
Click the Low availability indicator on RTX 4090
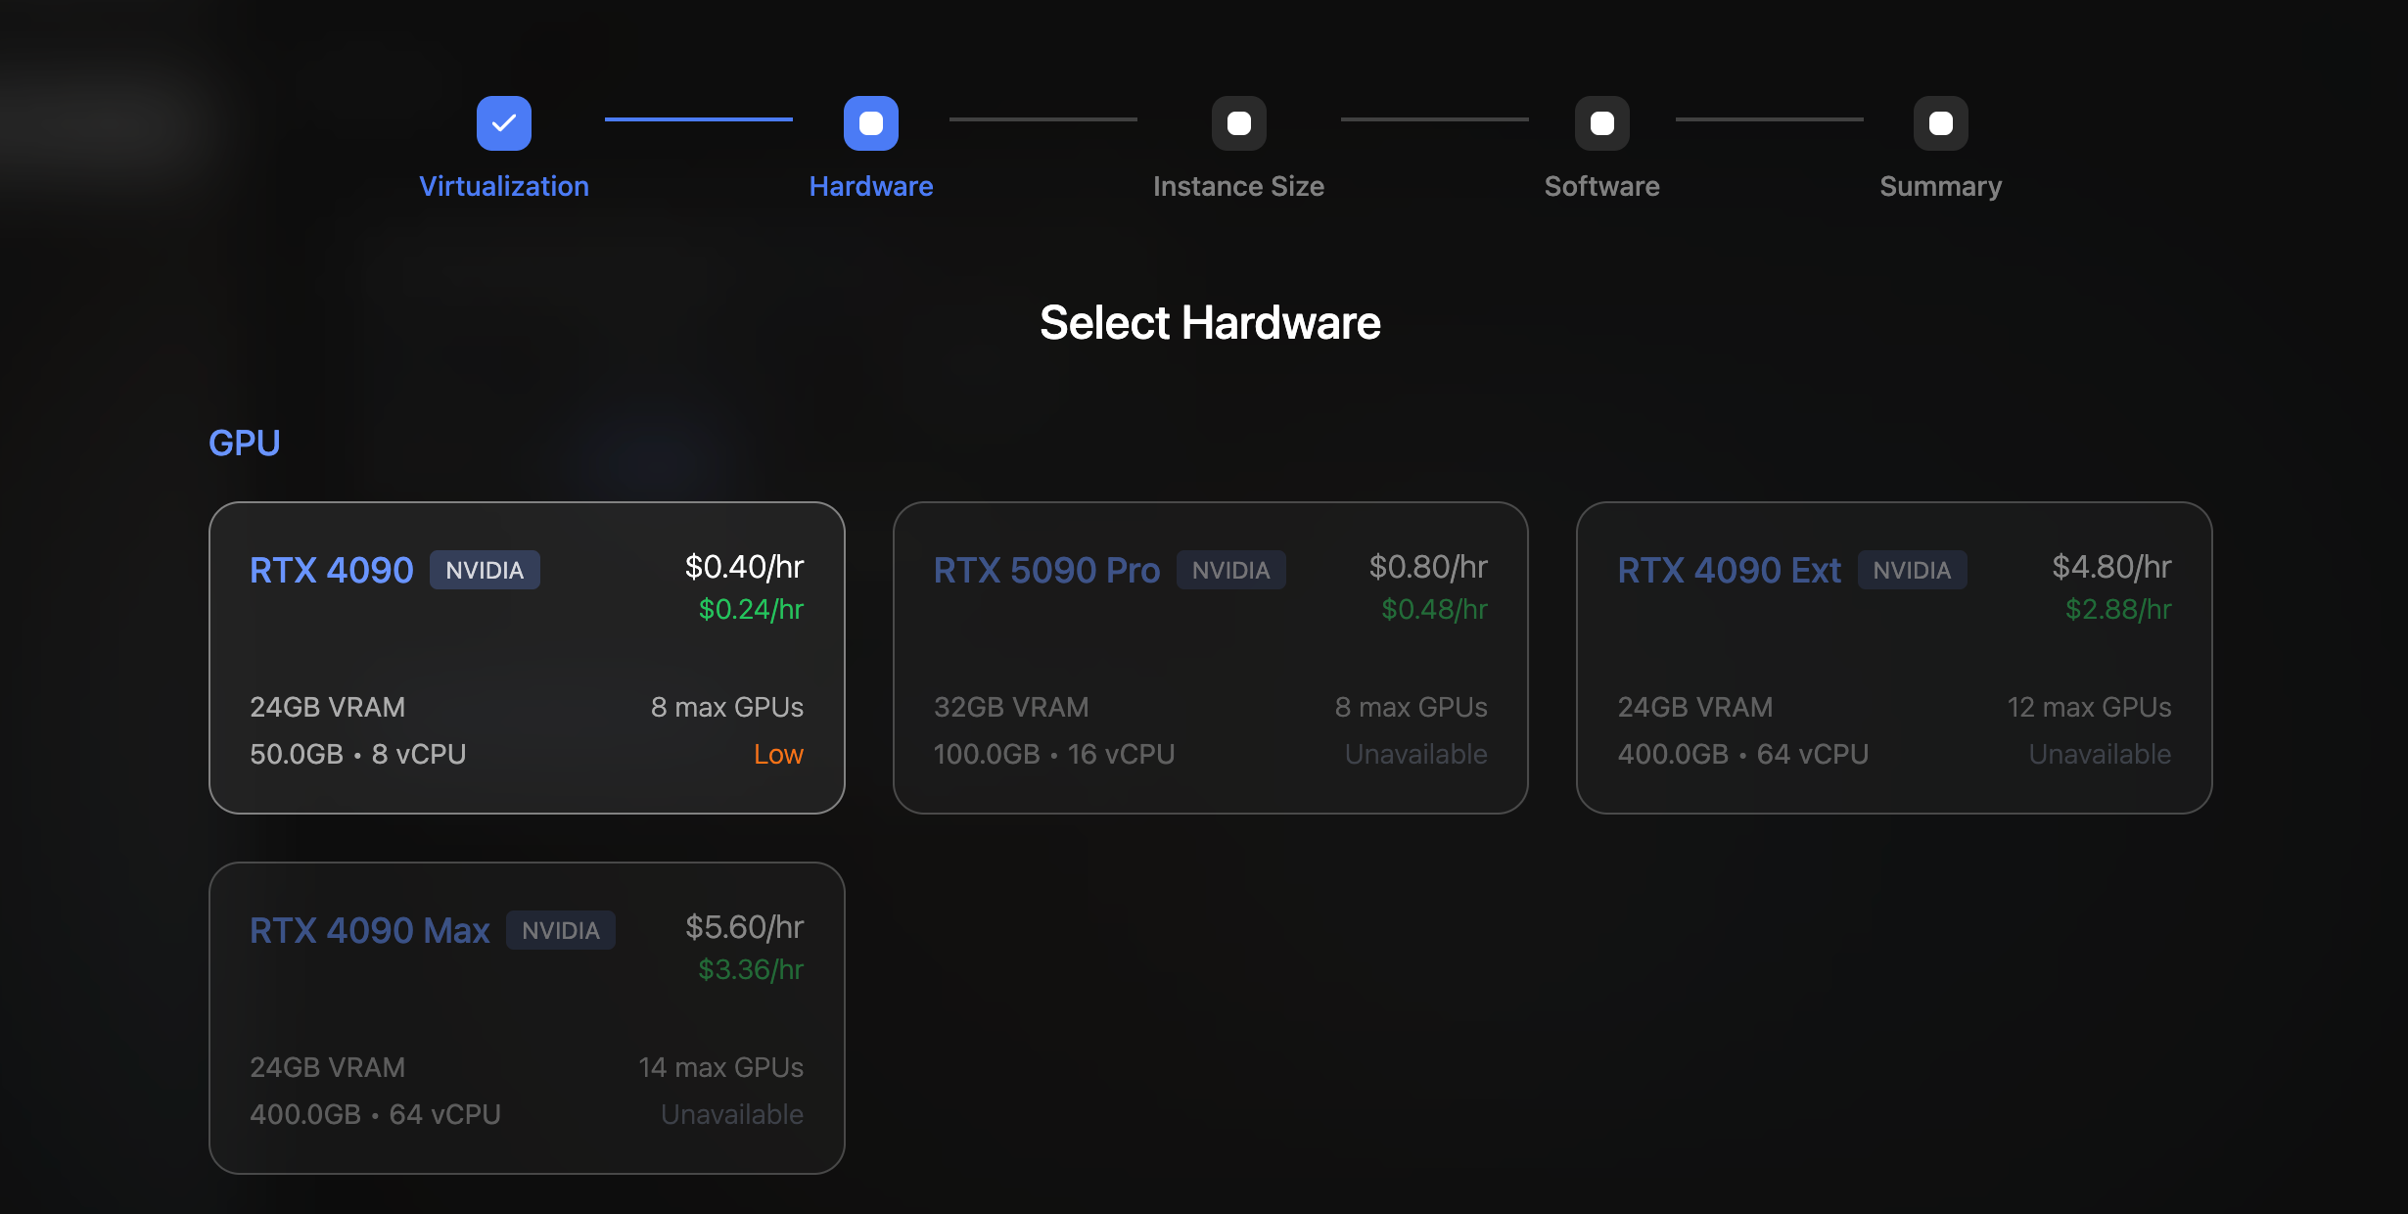coord(778,754)
